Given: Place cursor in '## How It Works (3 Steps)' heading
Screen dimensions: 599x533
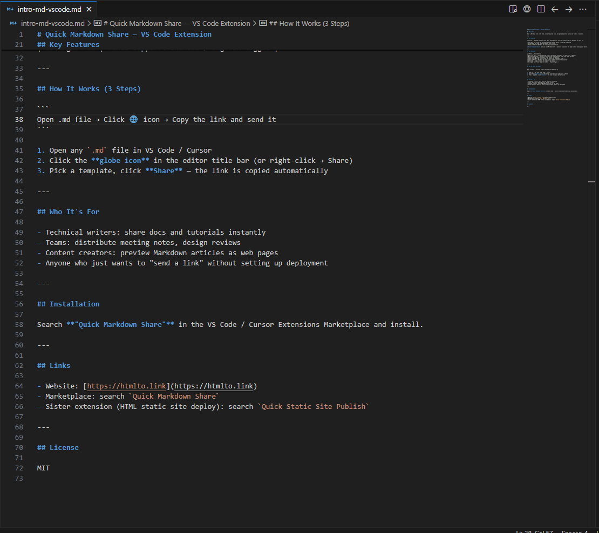Looking at the screenshot, I should (x=89, y=89).
